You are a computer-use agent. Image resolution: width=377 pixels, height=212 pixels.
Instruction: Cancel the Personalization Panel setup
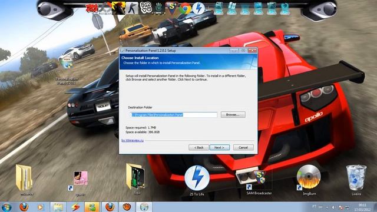(243, 147)
